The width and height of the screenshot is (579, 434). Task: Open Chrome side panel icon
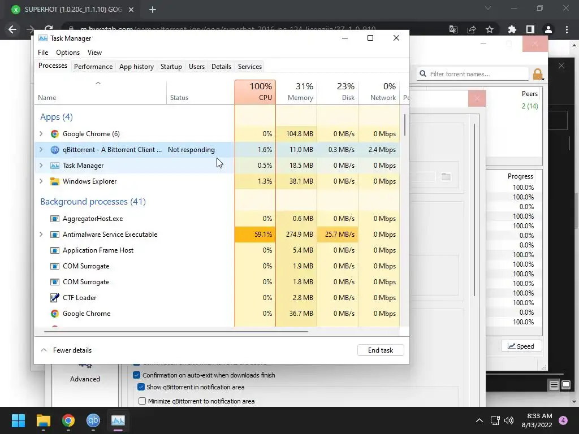coord(530,29)
